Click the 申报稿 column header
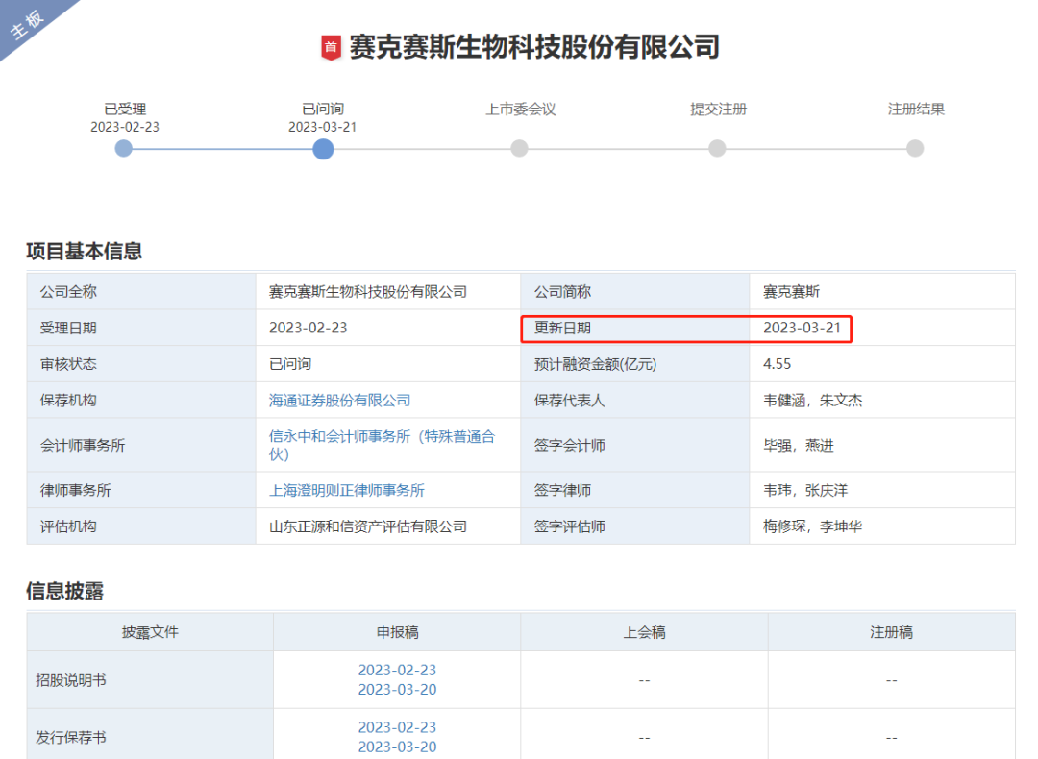Image resolution: width=1038 pixels, height=759 pixels. click(x=397, y=632)
